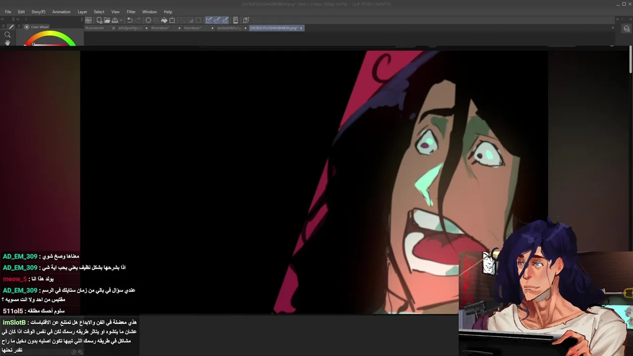Image resolution: width=633 pixels, height=356 pixels.
Task: Open the File menu
Action: coord(8,12)
